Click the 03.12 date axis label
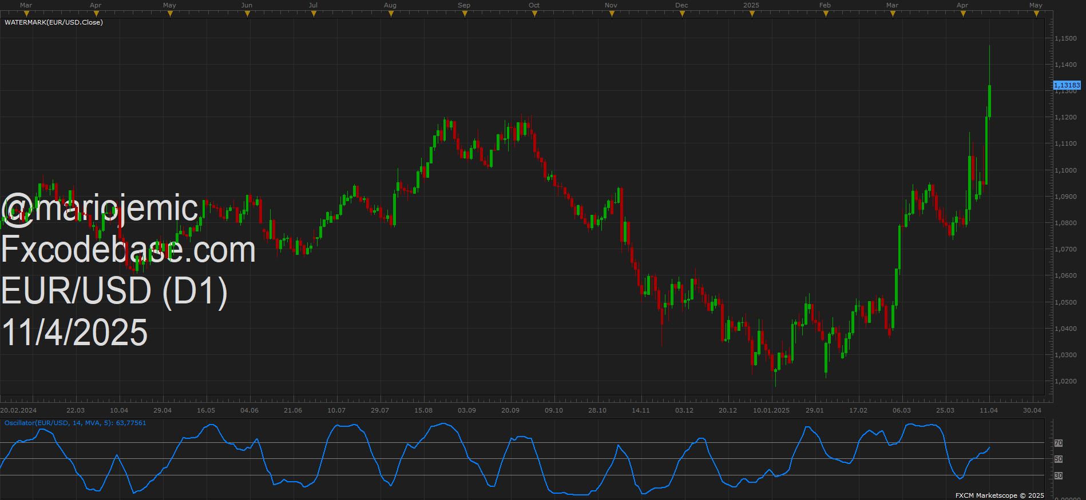Screen dimensions: 1086x500 [x=684, y=410]
